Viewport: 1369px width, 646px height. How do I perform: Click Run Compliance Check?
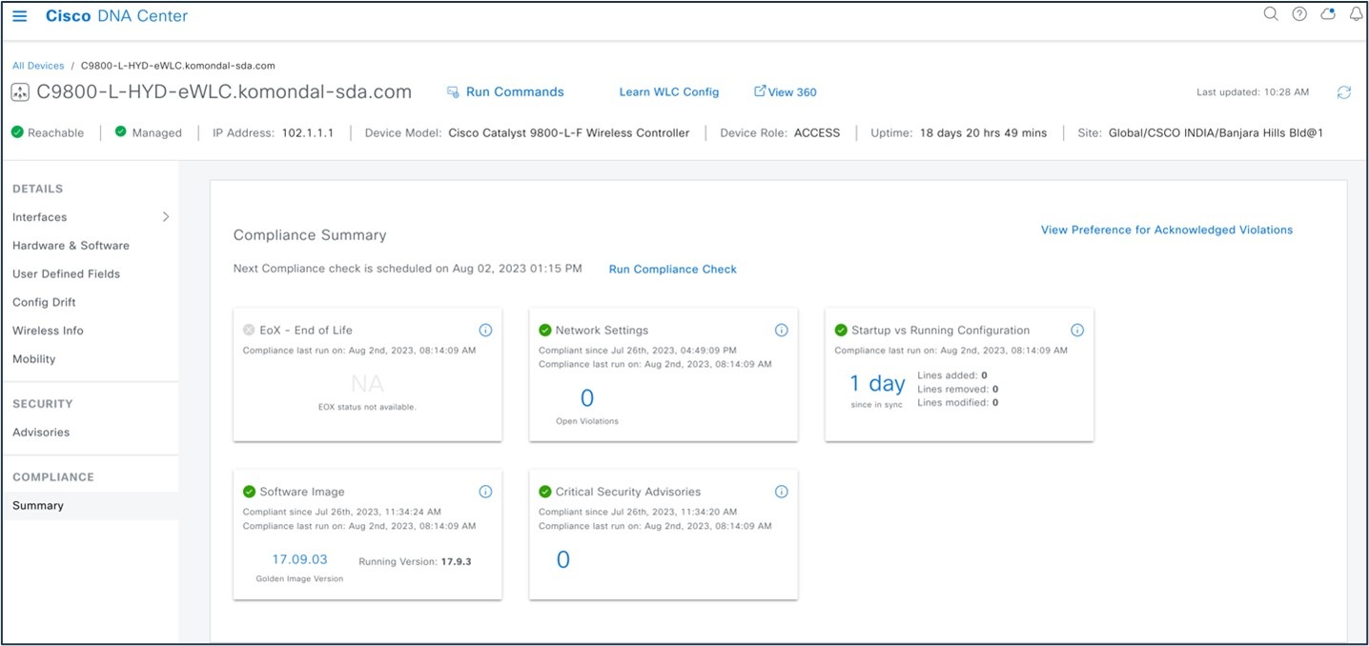(x=672, y=269)
